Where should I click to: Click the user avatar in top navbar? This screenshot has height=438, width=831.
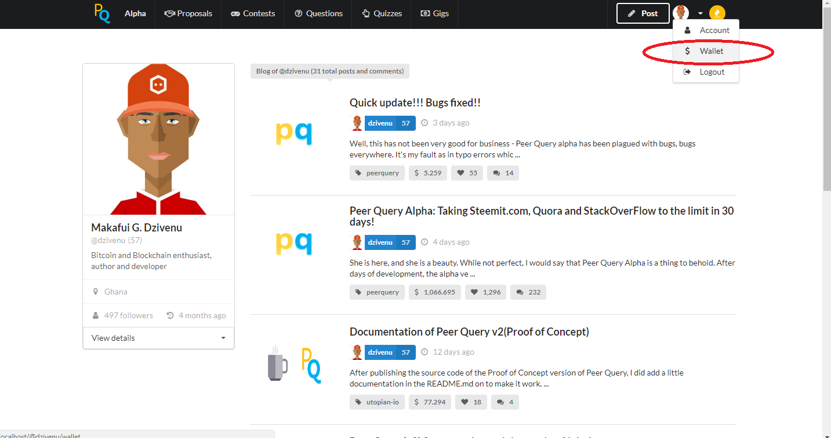click(x=681, y=13)
